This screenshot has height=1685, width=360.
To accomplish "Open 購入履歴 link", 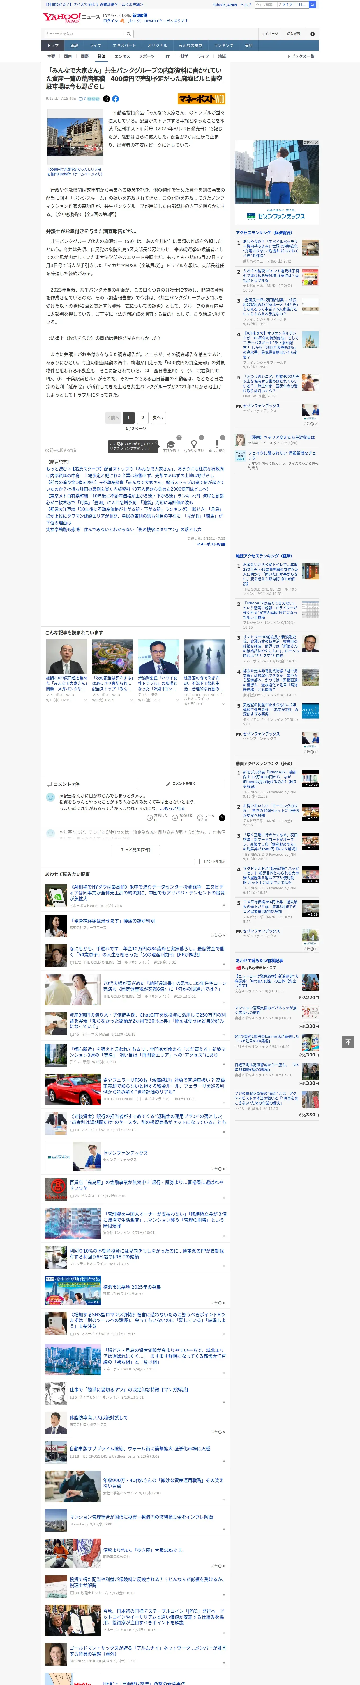I will [293, 34].
